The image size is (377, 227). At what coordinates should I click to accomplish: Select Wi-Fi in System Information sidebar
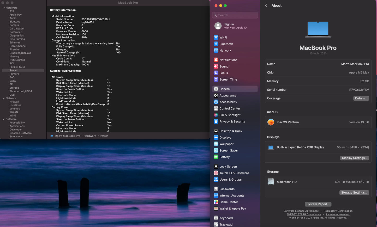(13, 115)
